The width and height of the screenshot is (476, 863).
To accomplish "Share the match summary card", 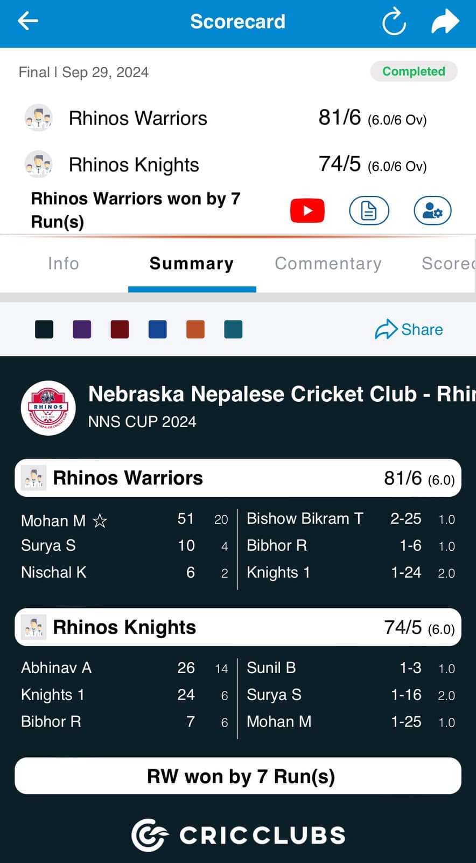I will pos(409,329).
